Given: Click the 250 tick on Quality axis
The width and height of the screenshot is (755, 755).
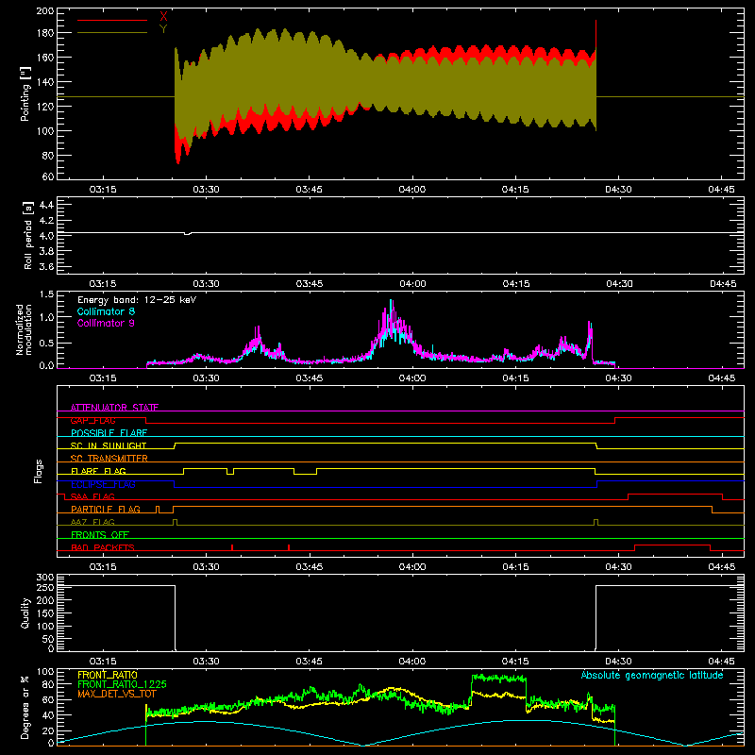Looking at the screenshot, I should pos(44,588).
